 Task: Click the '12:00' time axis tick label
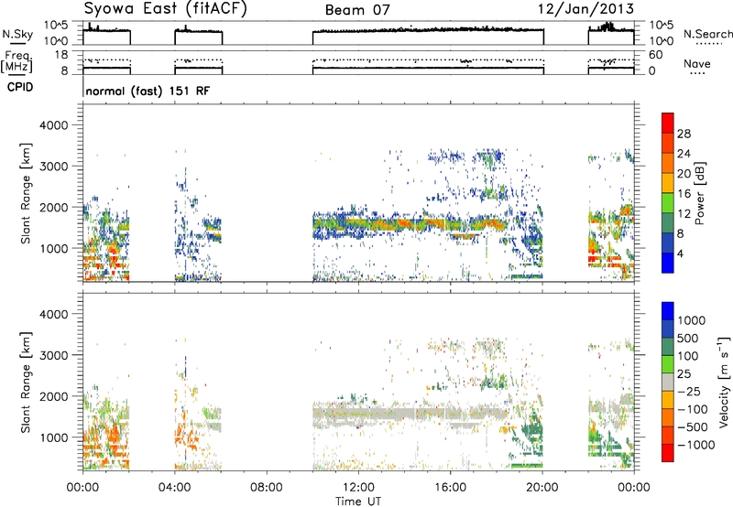tap(358, 488)
